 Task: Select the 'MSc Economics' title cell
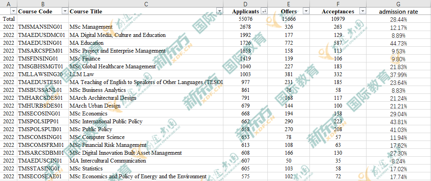(x=146, y=113)
